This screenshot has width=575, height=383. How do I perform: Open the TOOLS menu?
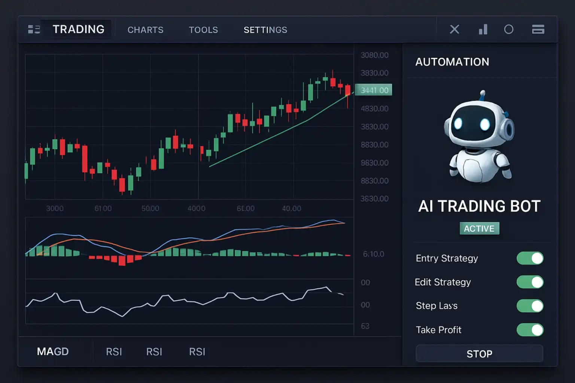203,30
